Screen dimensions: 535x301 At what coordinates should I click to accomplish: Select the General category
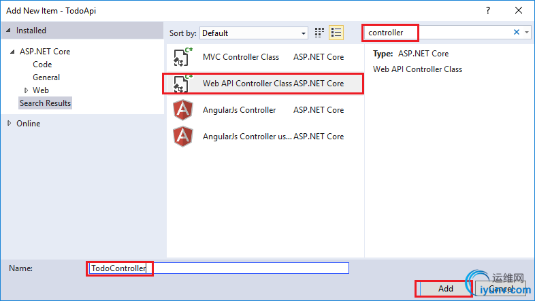(46, 77)
